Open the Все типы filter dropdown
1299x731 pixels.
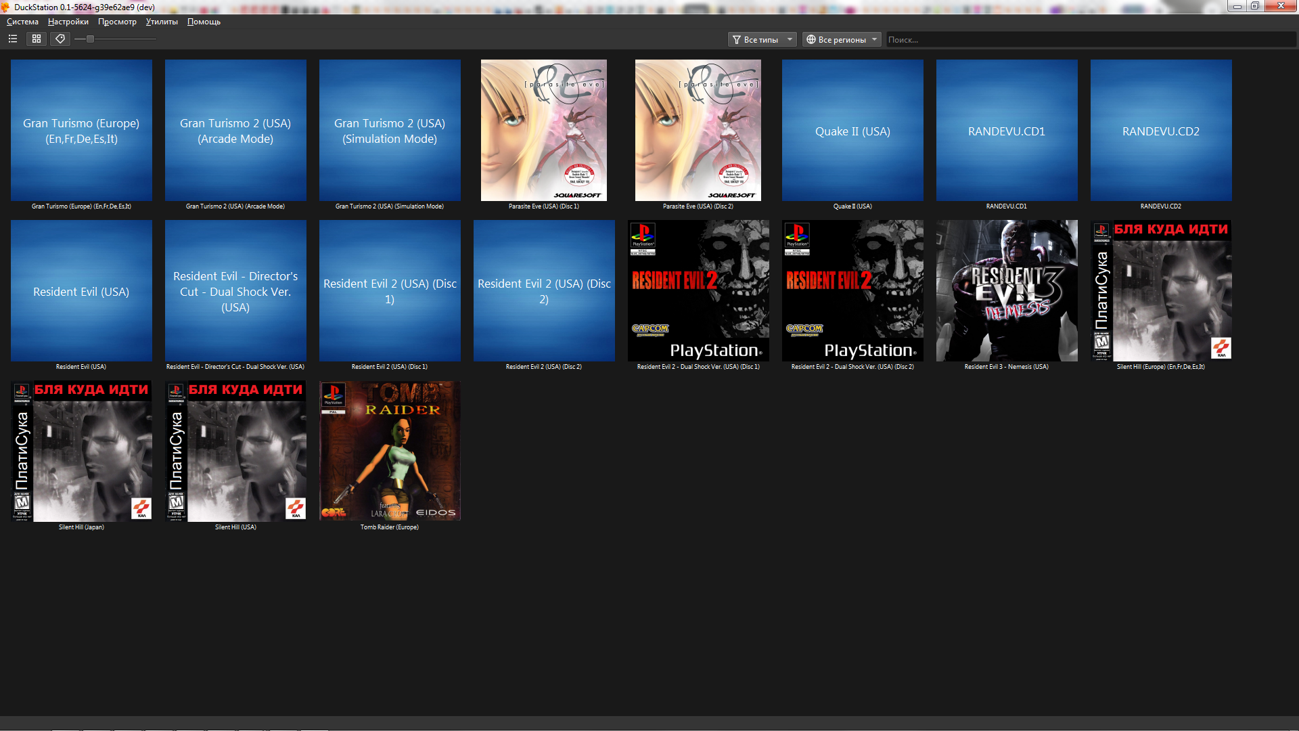tap(762, 40)
